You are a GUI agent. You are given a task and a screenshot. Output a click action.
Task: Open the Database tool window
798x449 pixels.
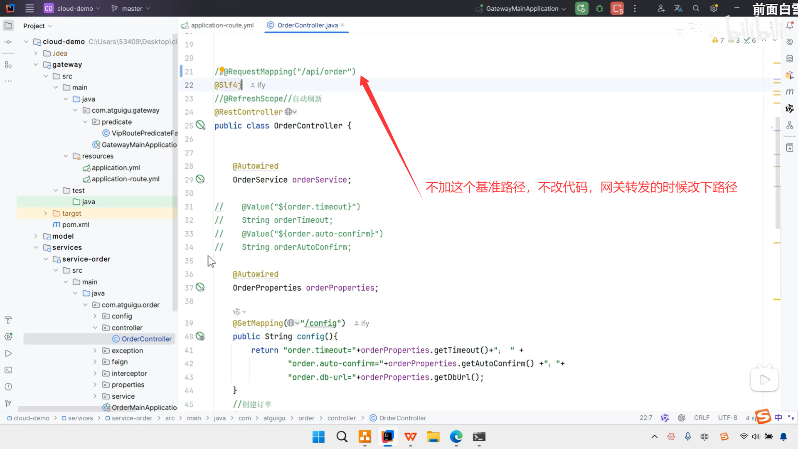(x=790, y=59)
